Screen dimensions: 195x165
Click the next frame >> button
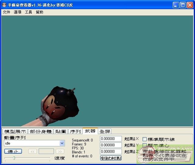pyautogui.click(x=60, y=151)
